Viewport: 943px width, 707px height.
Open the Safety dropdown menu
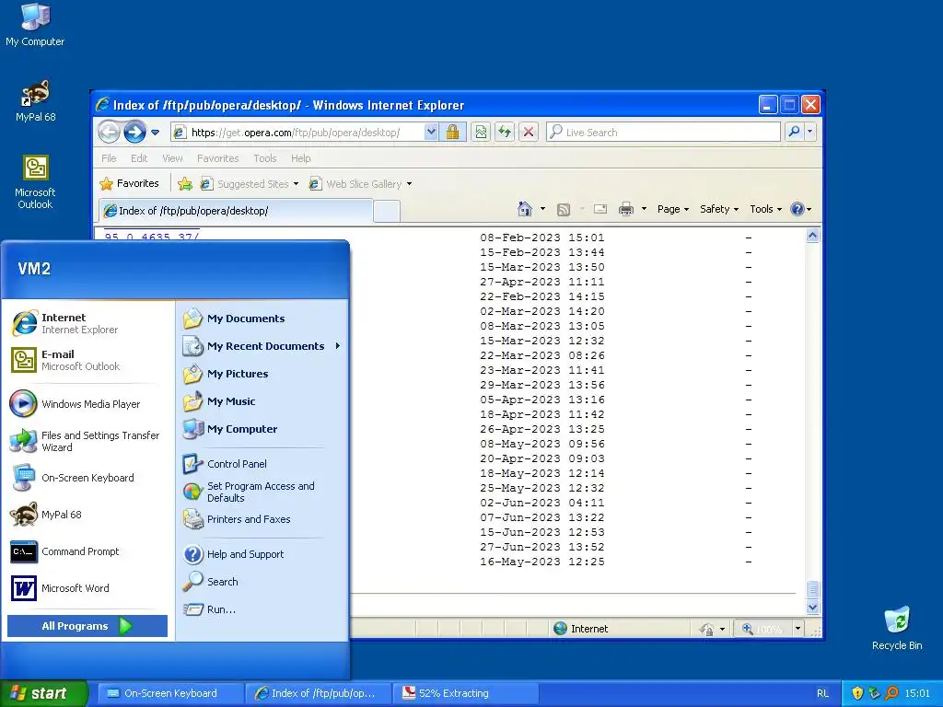(719, 209)
